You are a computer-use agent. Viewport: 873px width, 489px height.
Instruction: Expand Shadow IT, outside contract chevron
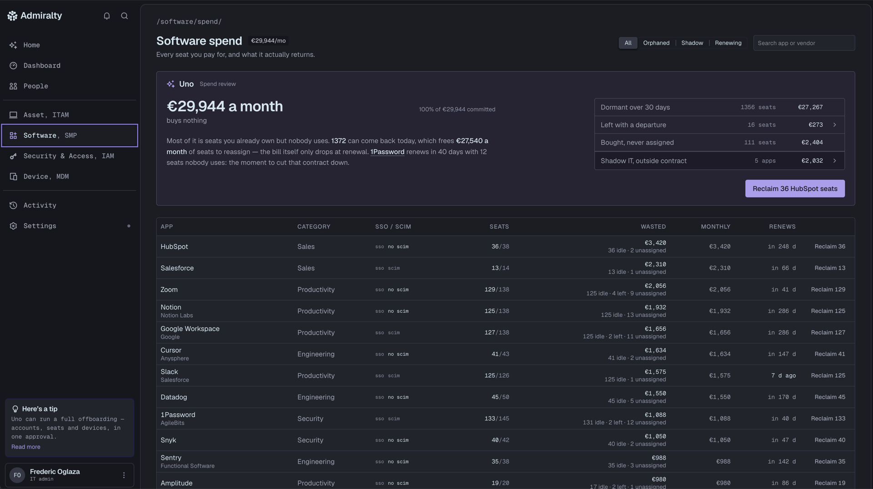(834, 161)
